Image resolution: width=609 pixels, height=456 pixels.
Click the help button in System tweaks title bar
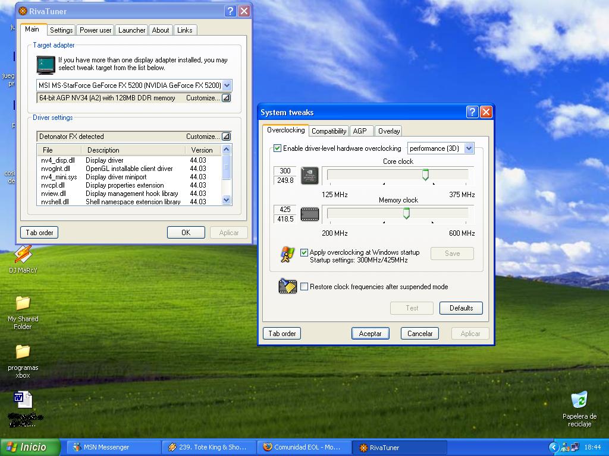(x=472, y=112)
